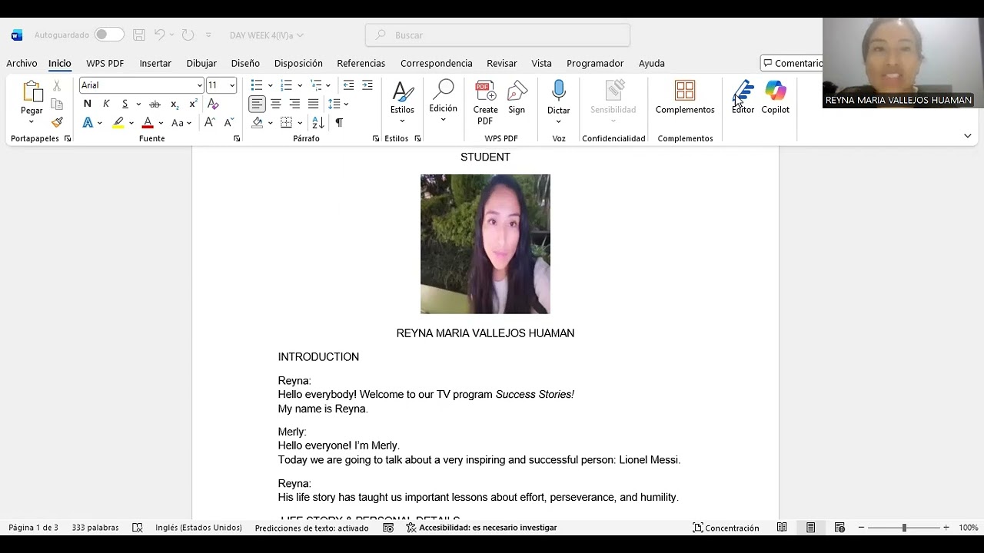Expand the numbered list style dropdown
The width and height of the screenshot is (984, 553).
[300, 85]
